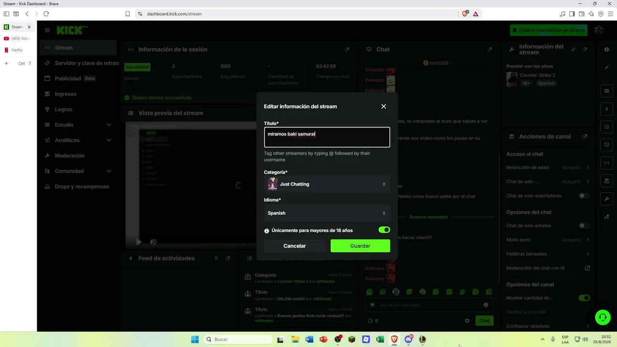Click the Kick logo

70,30
